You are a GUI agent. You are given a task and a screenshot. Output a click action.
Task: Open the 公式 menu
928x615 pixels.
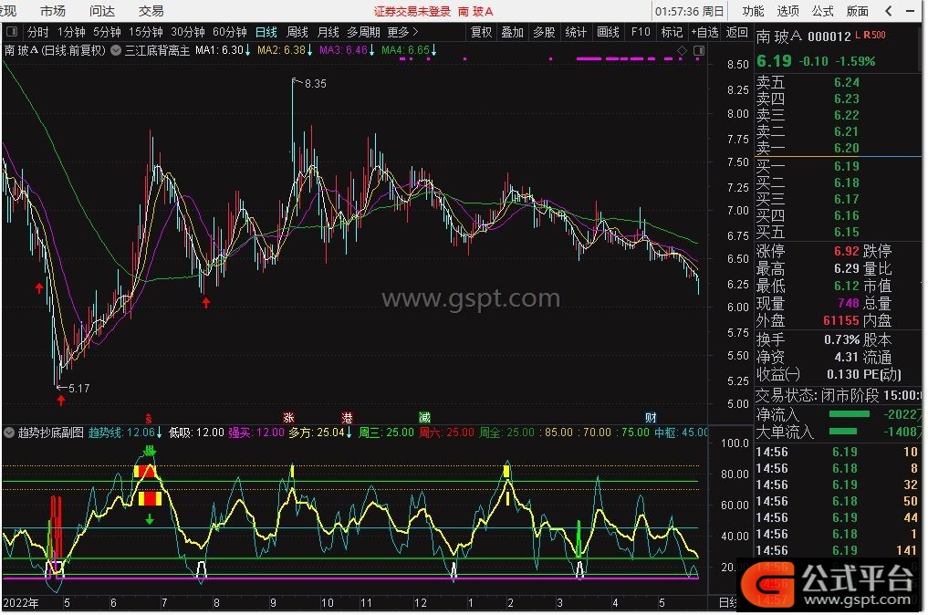(x=823, y=11)
